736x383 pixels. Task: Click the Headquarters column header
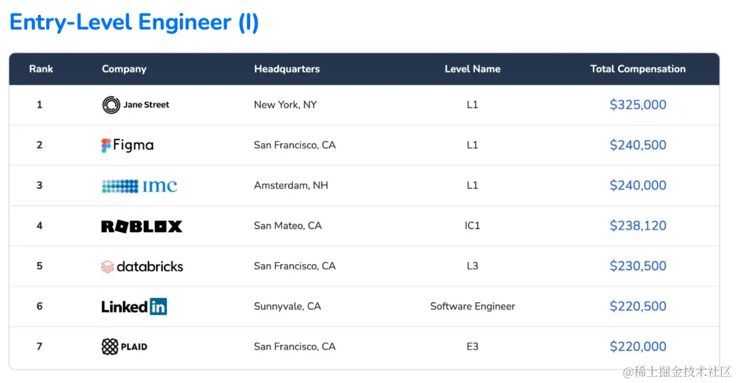coord(287,69)
